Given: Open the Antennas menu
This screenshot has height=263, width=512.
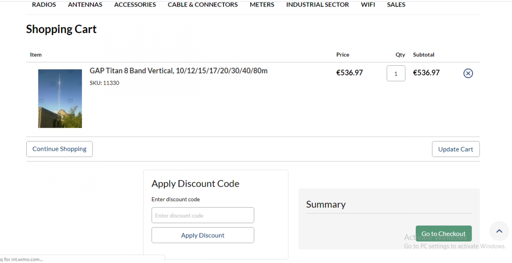Looking at the screenshot, I should 85,5.
